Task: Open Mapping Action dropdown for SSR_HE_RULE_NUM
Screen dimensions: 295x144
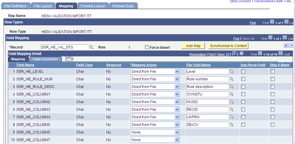Action: [155, 79]
